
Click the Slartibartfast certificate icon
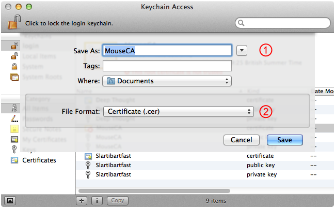[88, 156]
